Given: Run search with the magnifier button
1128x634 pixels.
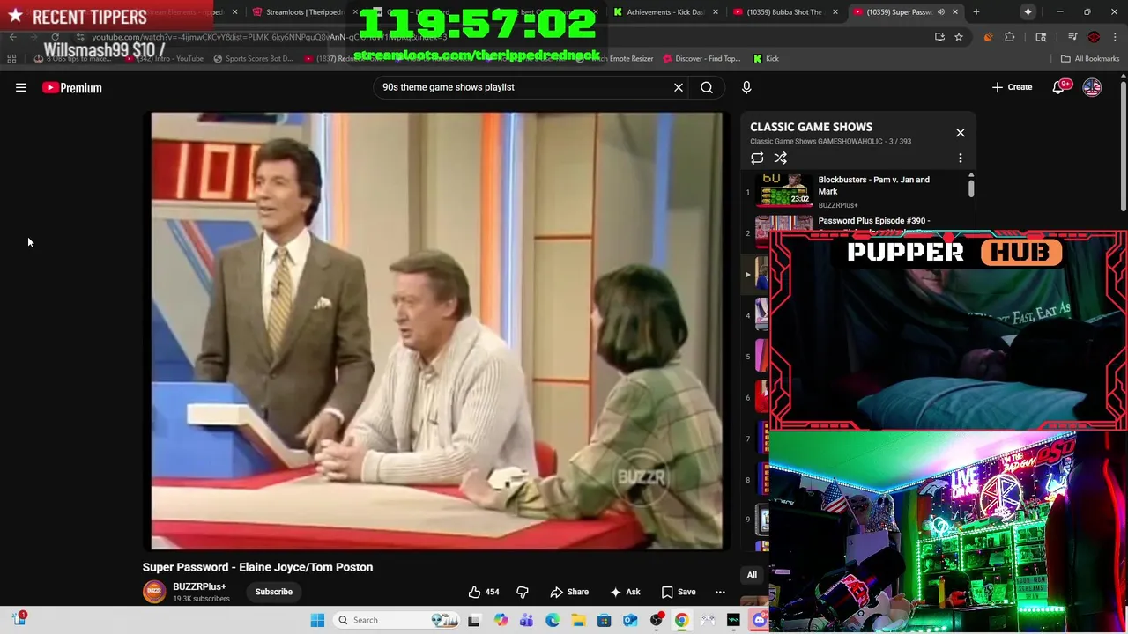Looking at the screenshot, I should click(707, 87).
